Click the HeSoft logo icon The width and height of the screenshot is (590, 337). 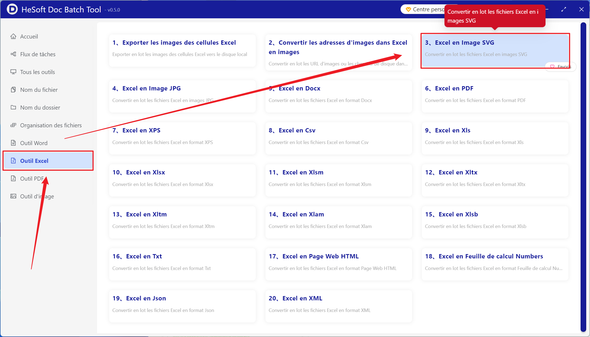click(12, 9)
